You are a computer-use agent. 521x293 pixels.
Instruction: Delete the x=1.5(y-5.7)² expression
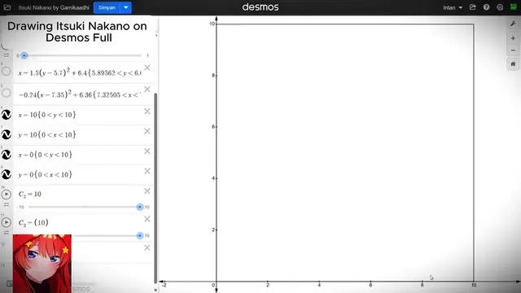[147, 68]
